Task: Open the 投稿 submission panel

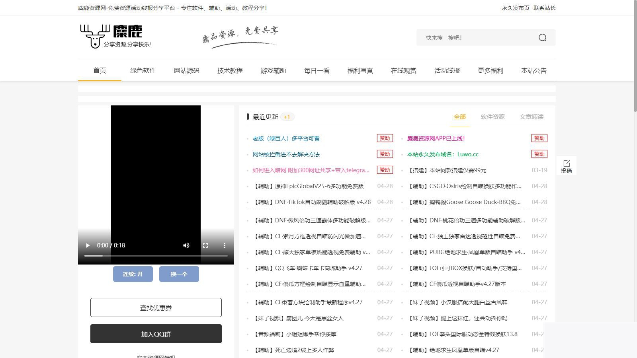Action: (567, 165)
